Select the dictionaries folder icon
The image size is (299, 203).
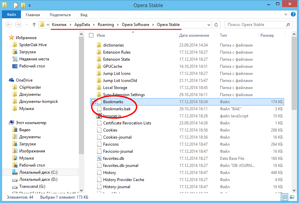99,45
